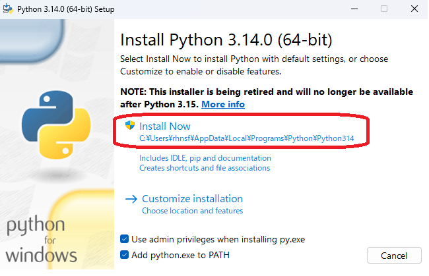Open the Python icon in the title bar
The height and width of the screenshot is (276, 429).
tap(9, 9)
